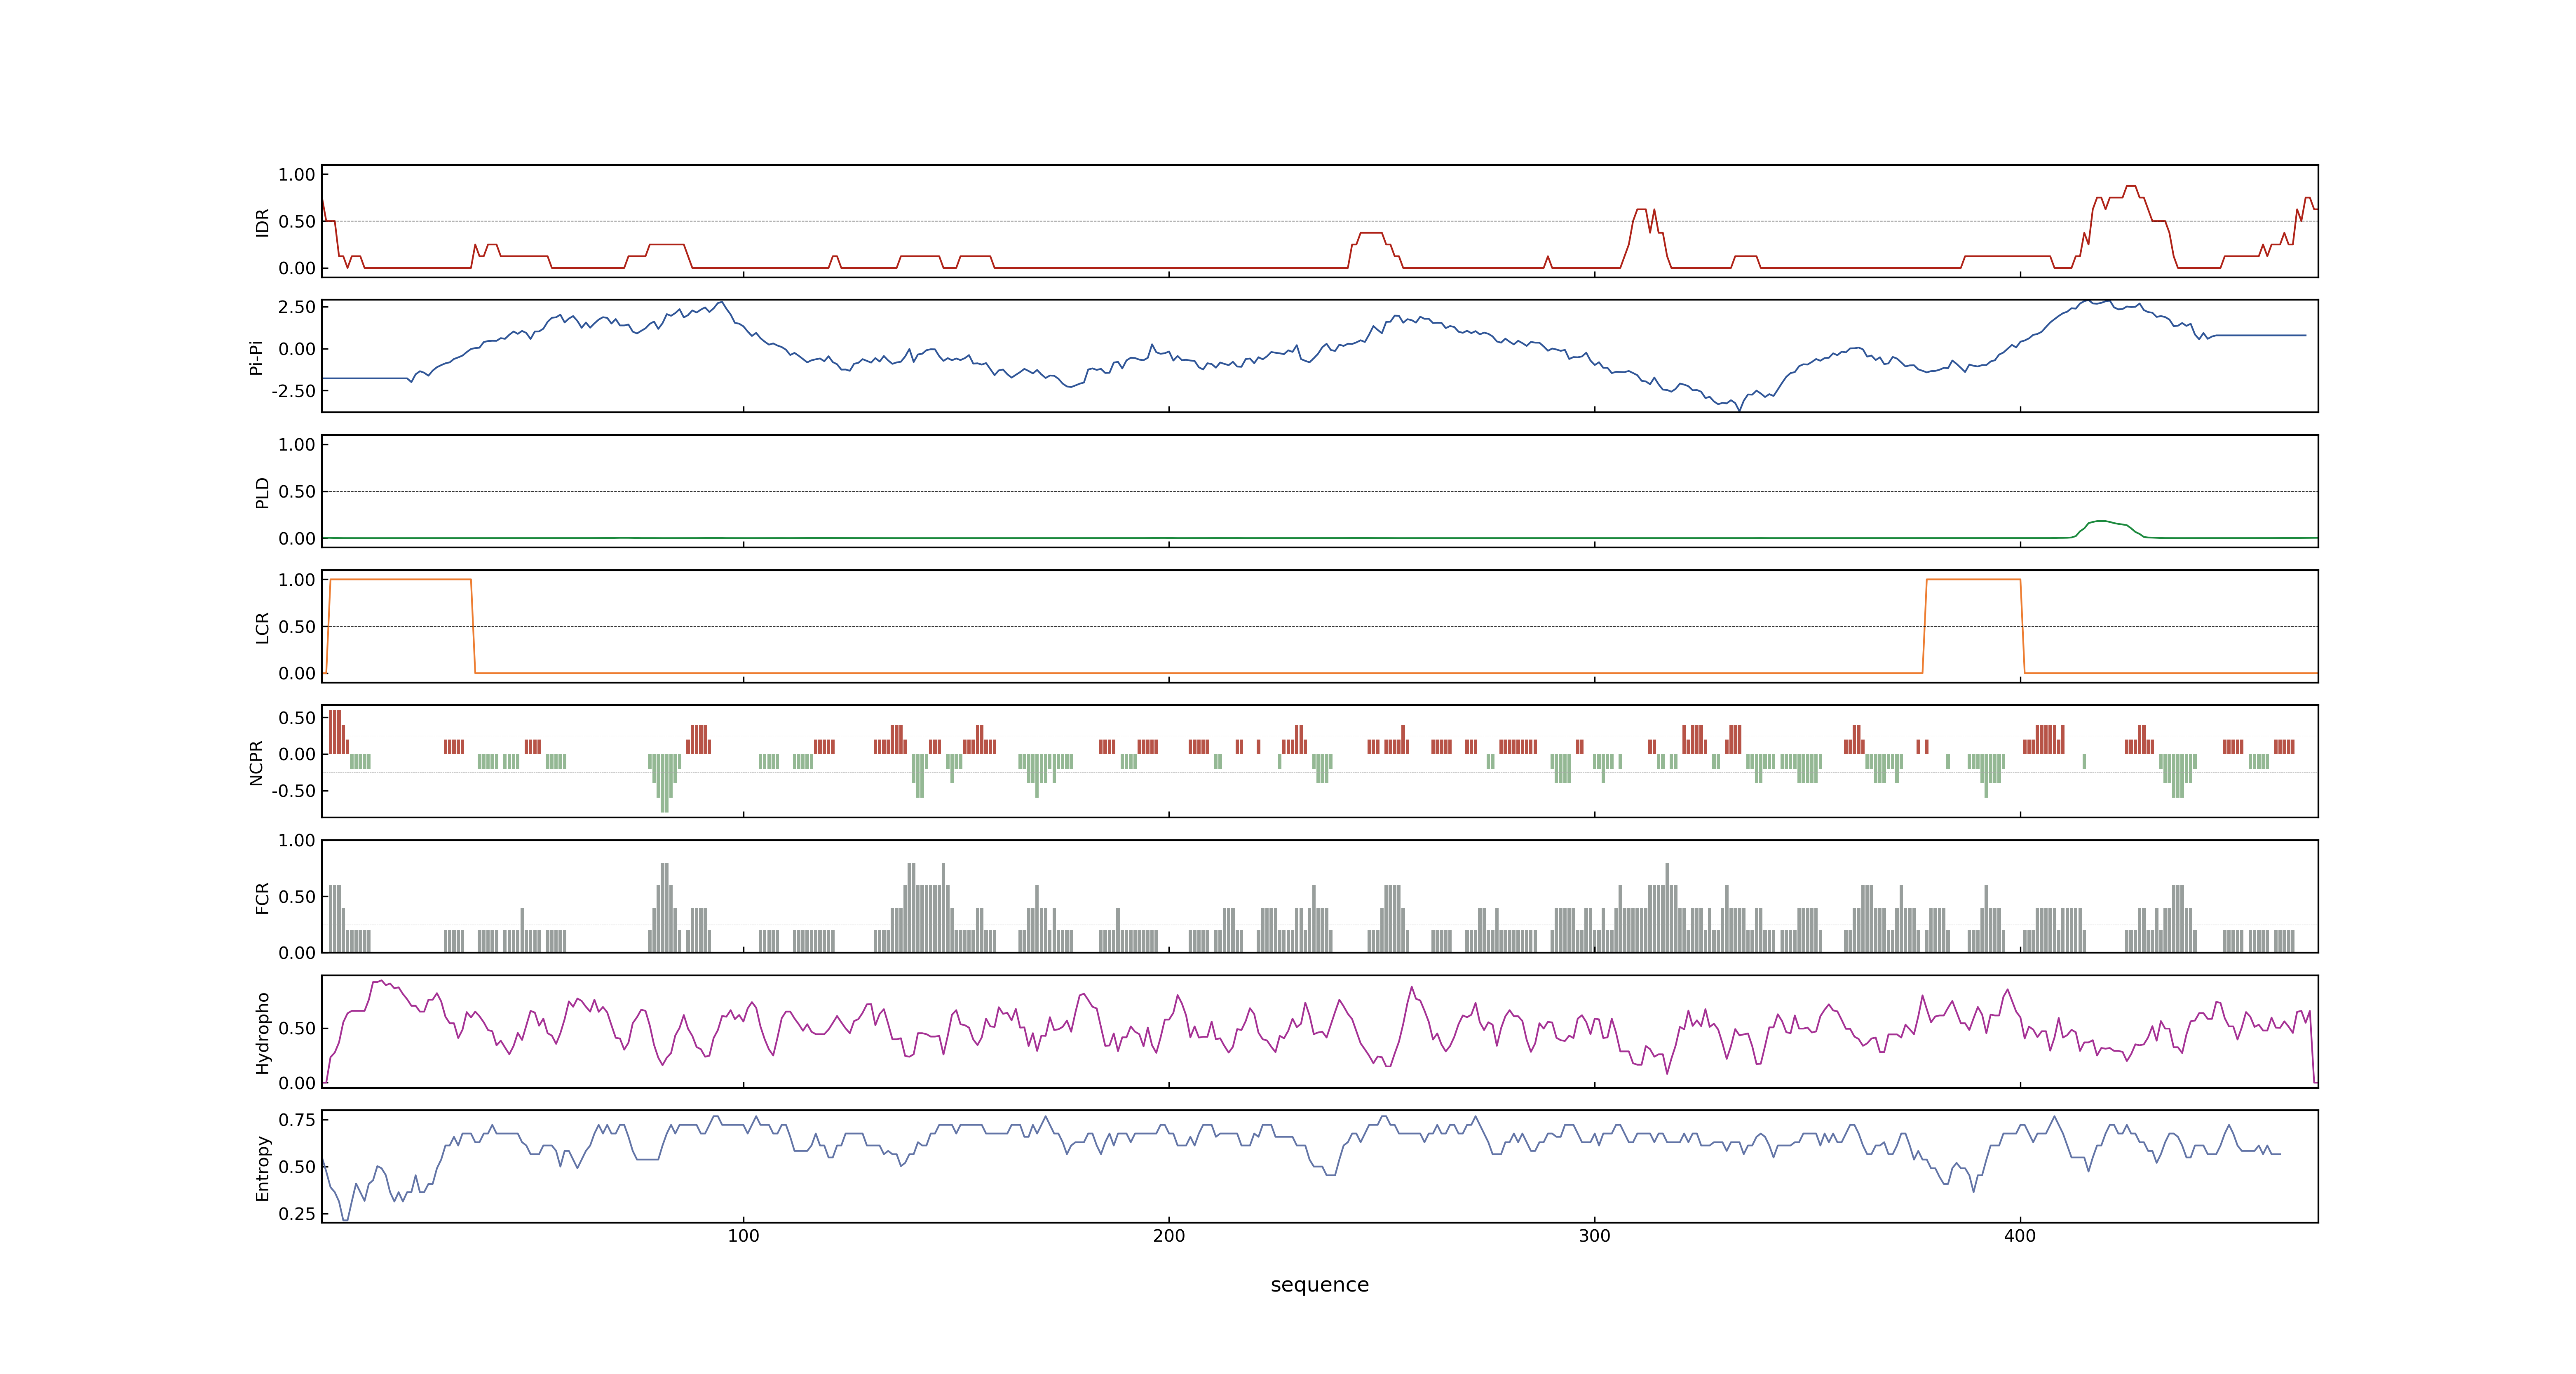Click the "0.75" tick of the Entropy panel

coord(297,1120)
